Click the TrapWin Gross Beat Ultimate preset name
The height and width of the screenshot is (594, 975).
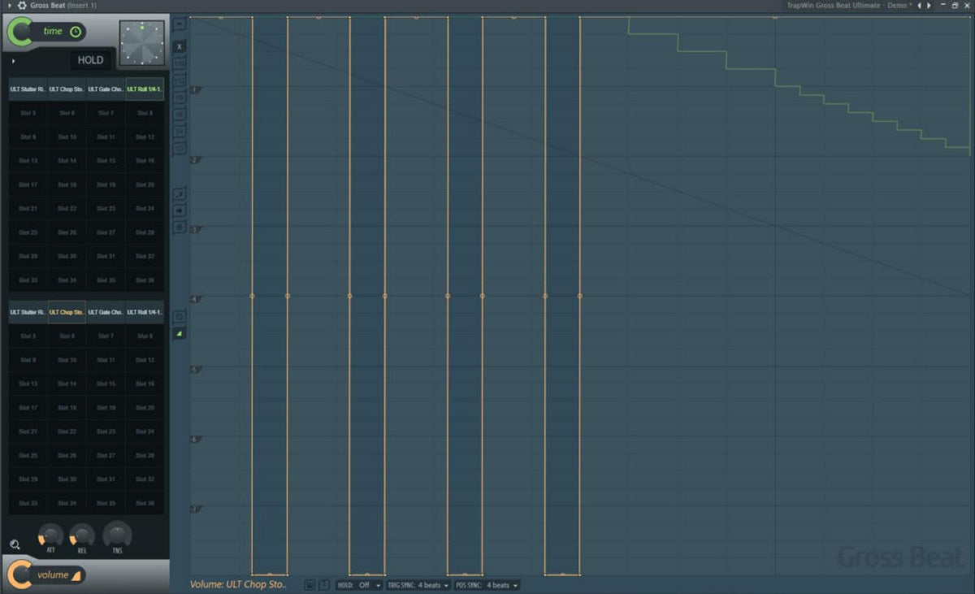click(x=849, y=6)
